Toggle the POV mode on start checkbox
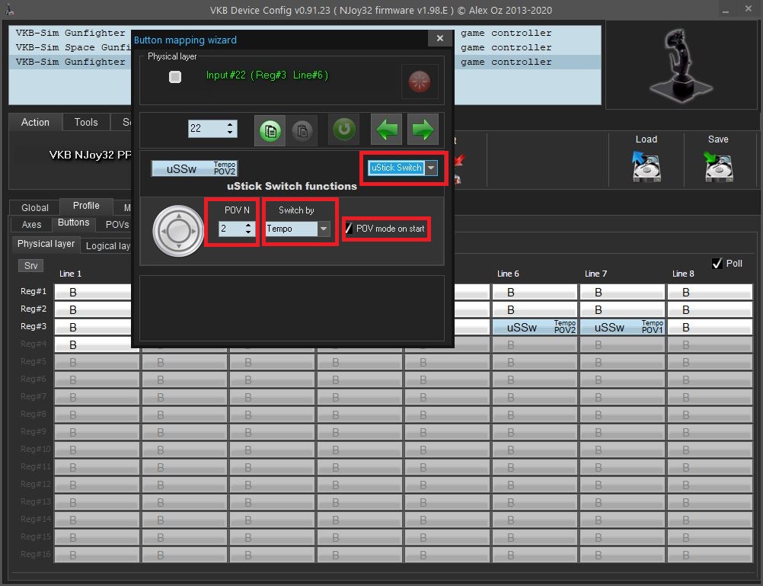The width and height of the screenshot is (763, 586). pyautogui.click(x=350, y=229)
